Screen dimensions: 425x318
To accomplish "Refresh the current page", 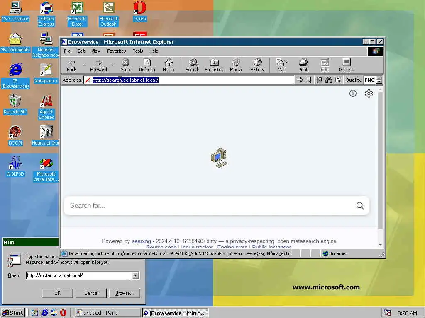I will [x=147, y=65].
